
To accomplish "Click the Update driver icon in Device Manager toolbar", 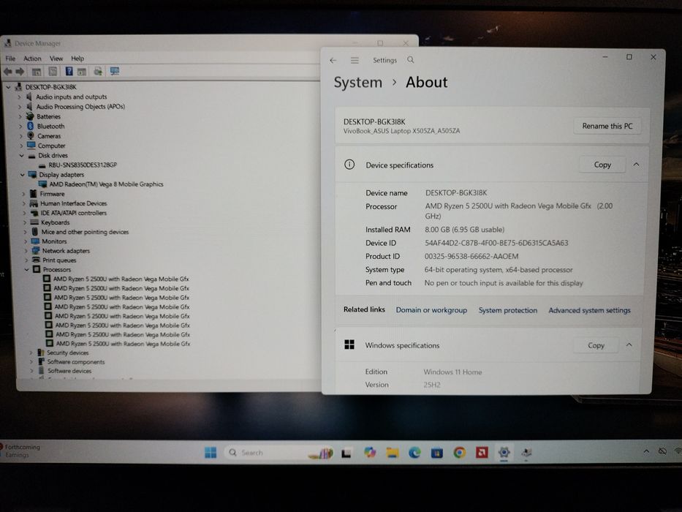I will (x=98, y=71).
